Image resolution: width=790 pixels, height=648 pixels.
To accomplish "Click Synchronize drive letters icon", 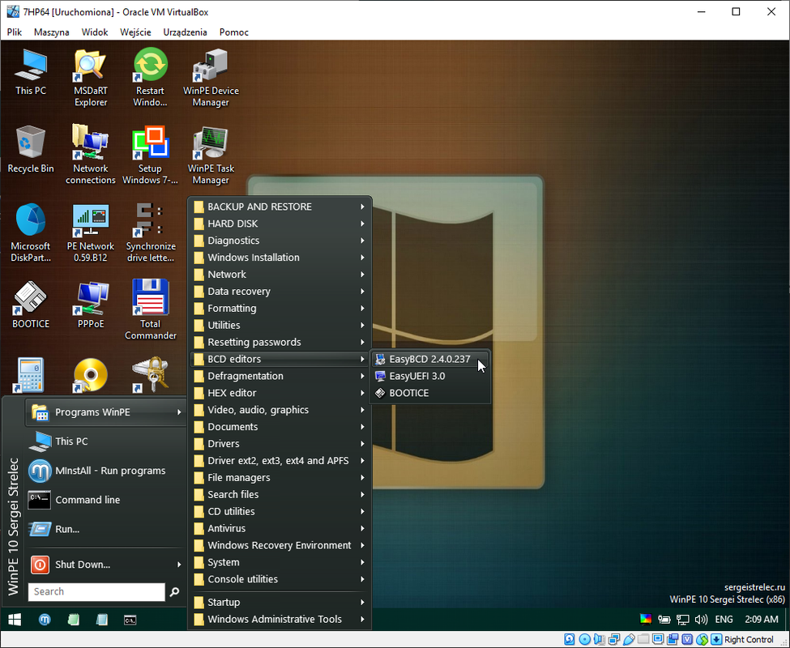I will pyautogui.click(x=150, y=232).
